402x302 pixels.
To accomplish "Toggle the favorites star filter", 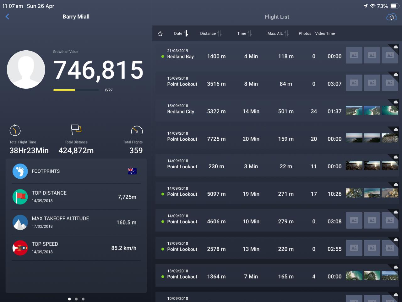I will point(160,34).
